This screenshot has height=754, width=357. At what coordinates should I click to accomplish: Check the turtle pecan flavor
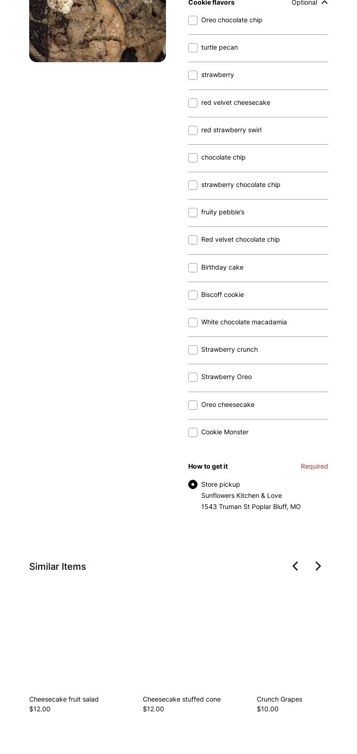193,48
